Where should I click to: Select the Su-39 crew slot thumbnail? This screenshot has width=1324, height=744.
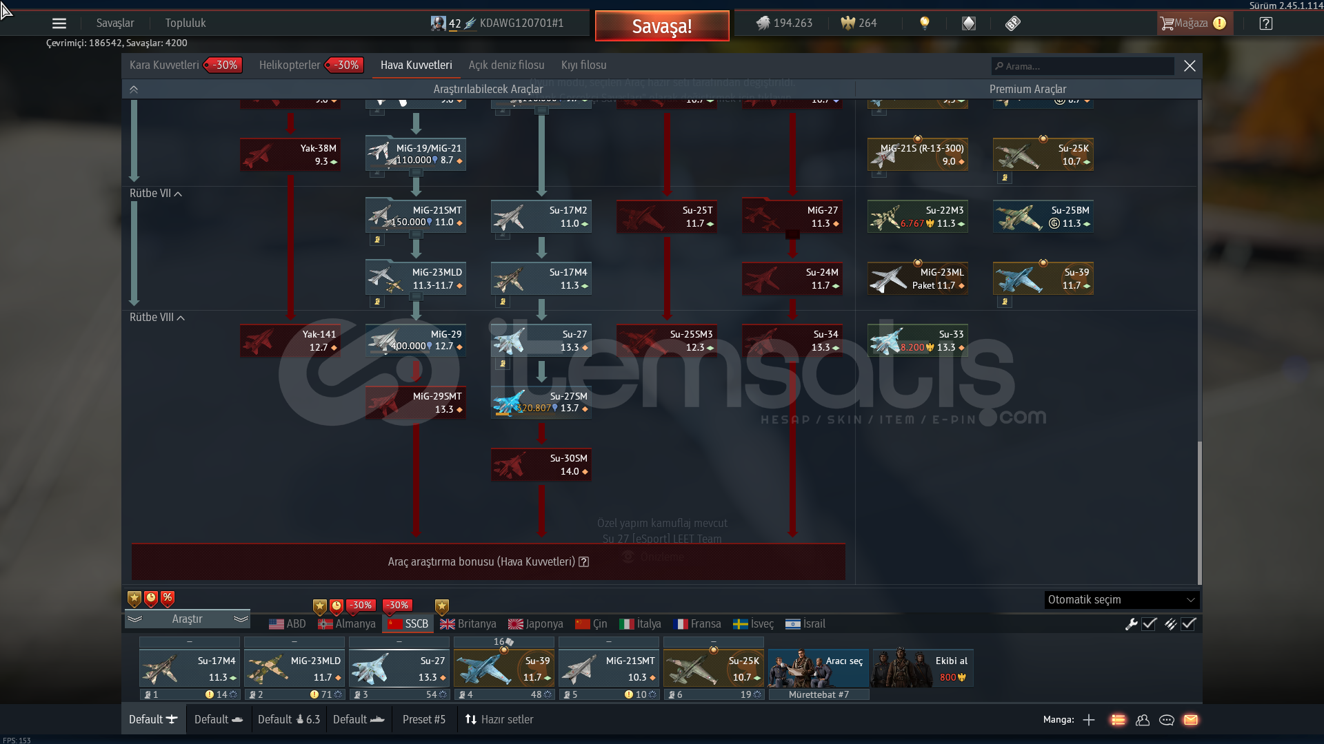[x=504, y=668]
